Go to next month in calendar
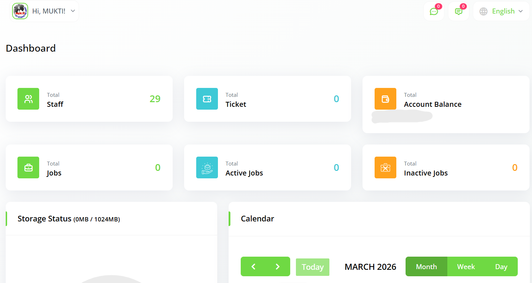The image size is (532, 283). point(278,267)
